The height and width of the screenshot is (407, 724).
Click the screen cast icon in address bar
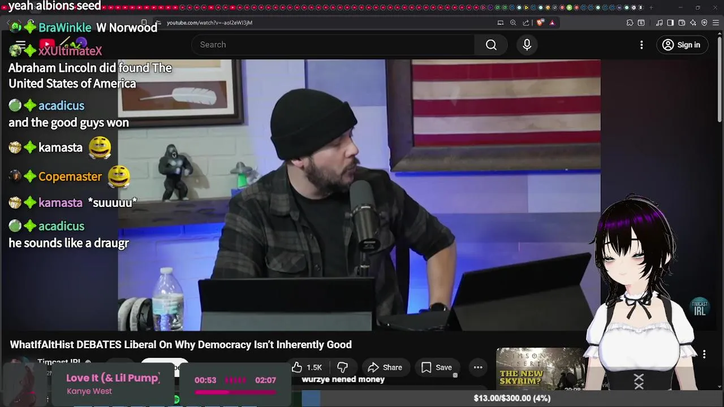(501, 23)
